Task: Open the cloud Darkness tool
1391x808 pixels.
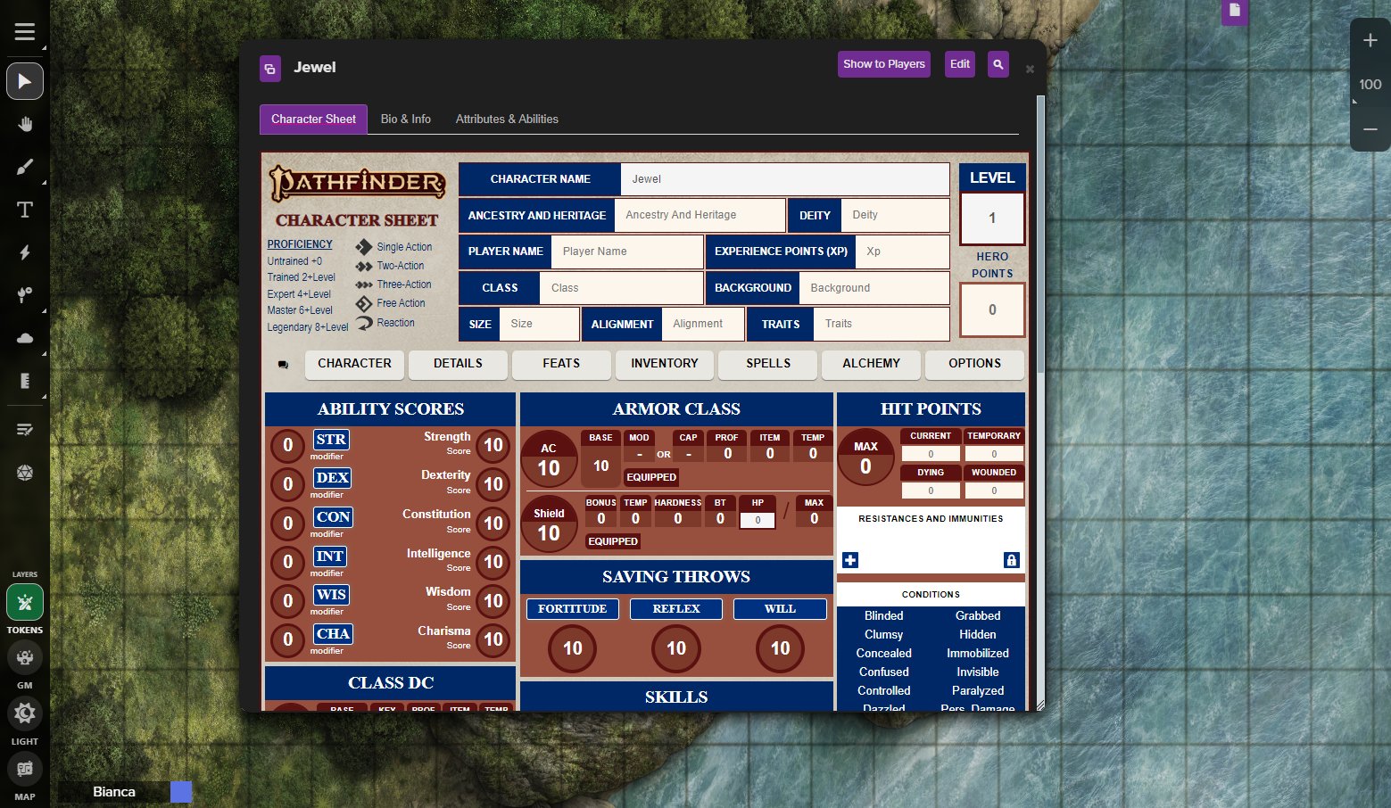Action: click(25, 338)
